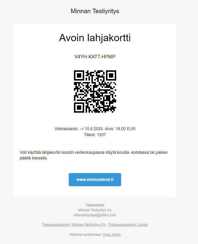Open the www.minnantesti.fi button

tap(95, 179)
